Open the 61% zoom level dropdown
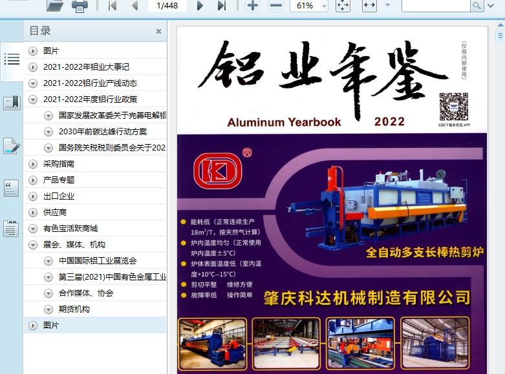This screenshot has width=505, height=374. (x=324, y=6)
